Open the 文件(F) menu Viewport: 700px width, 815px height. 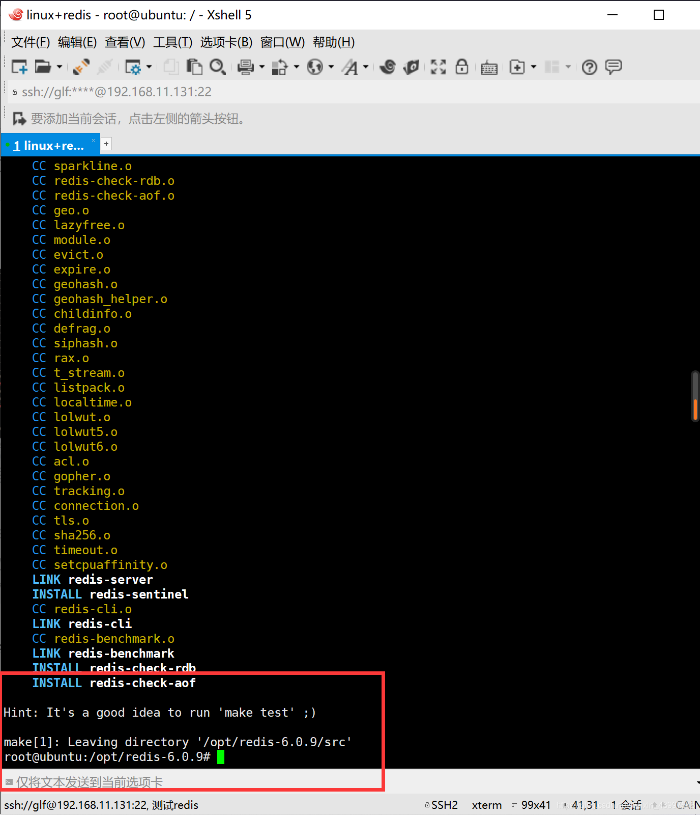(x=31, y=42)
